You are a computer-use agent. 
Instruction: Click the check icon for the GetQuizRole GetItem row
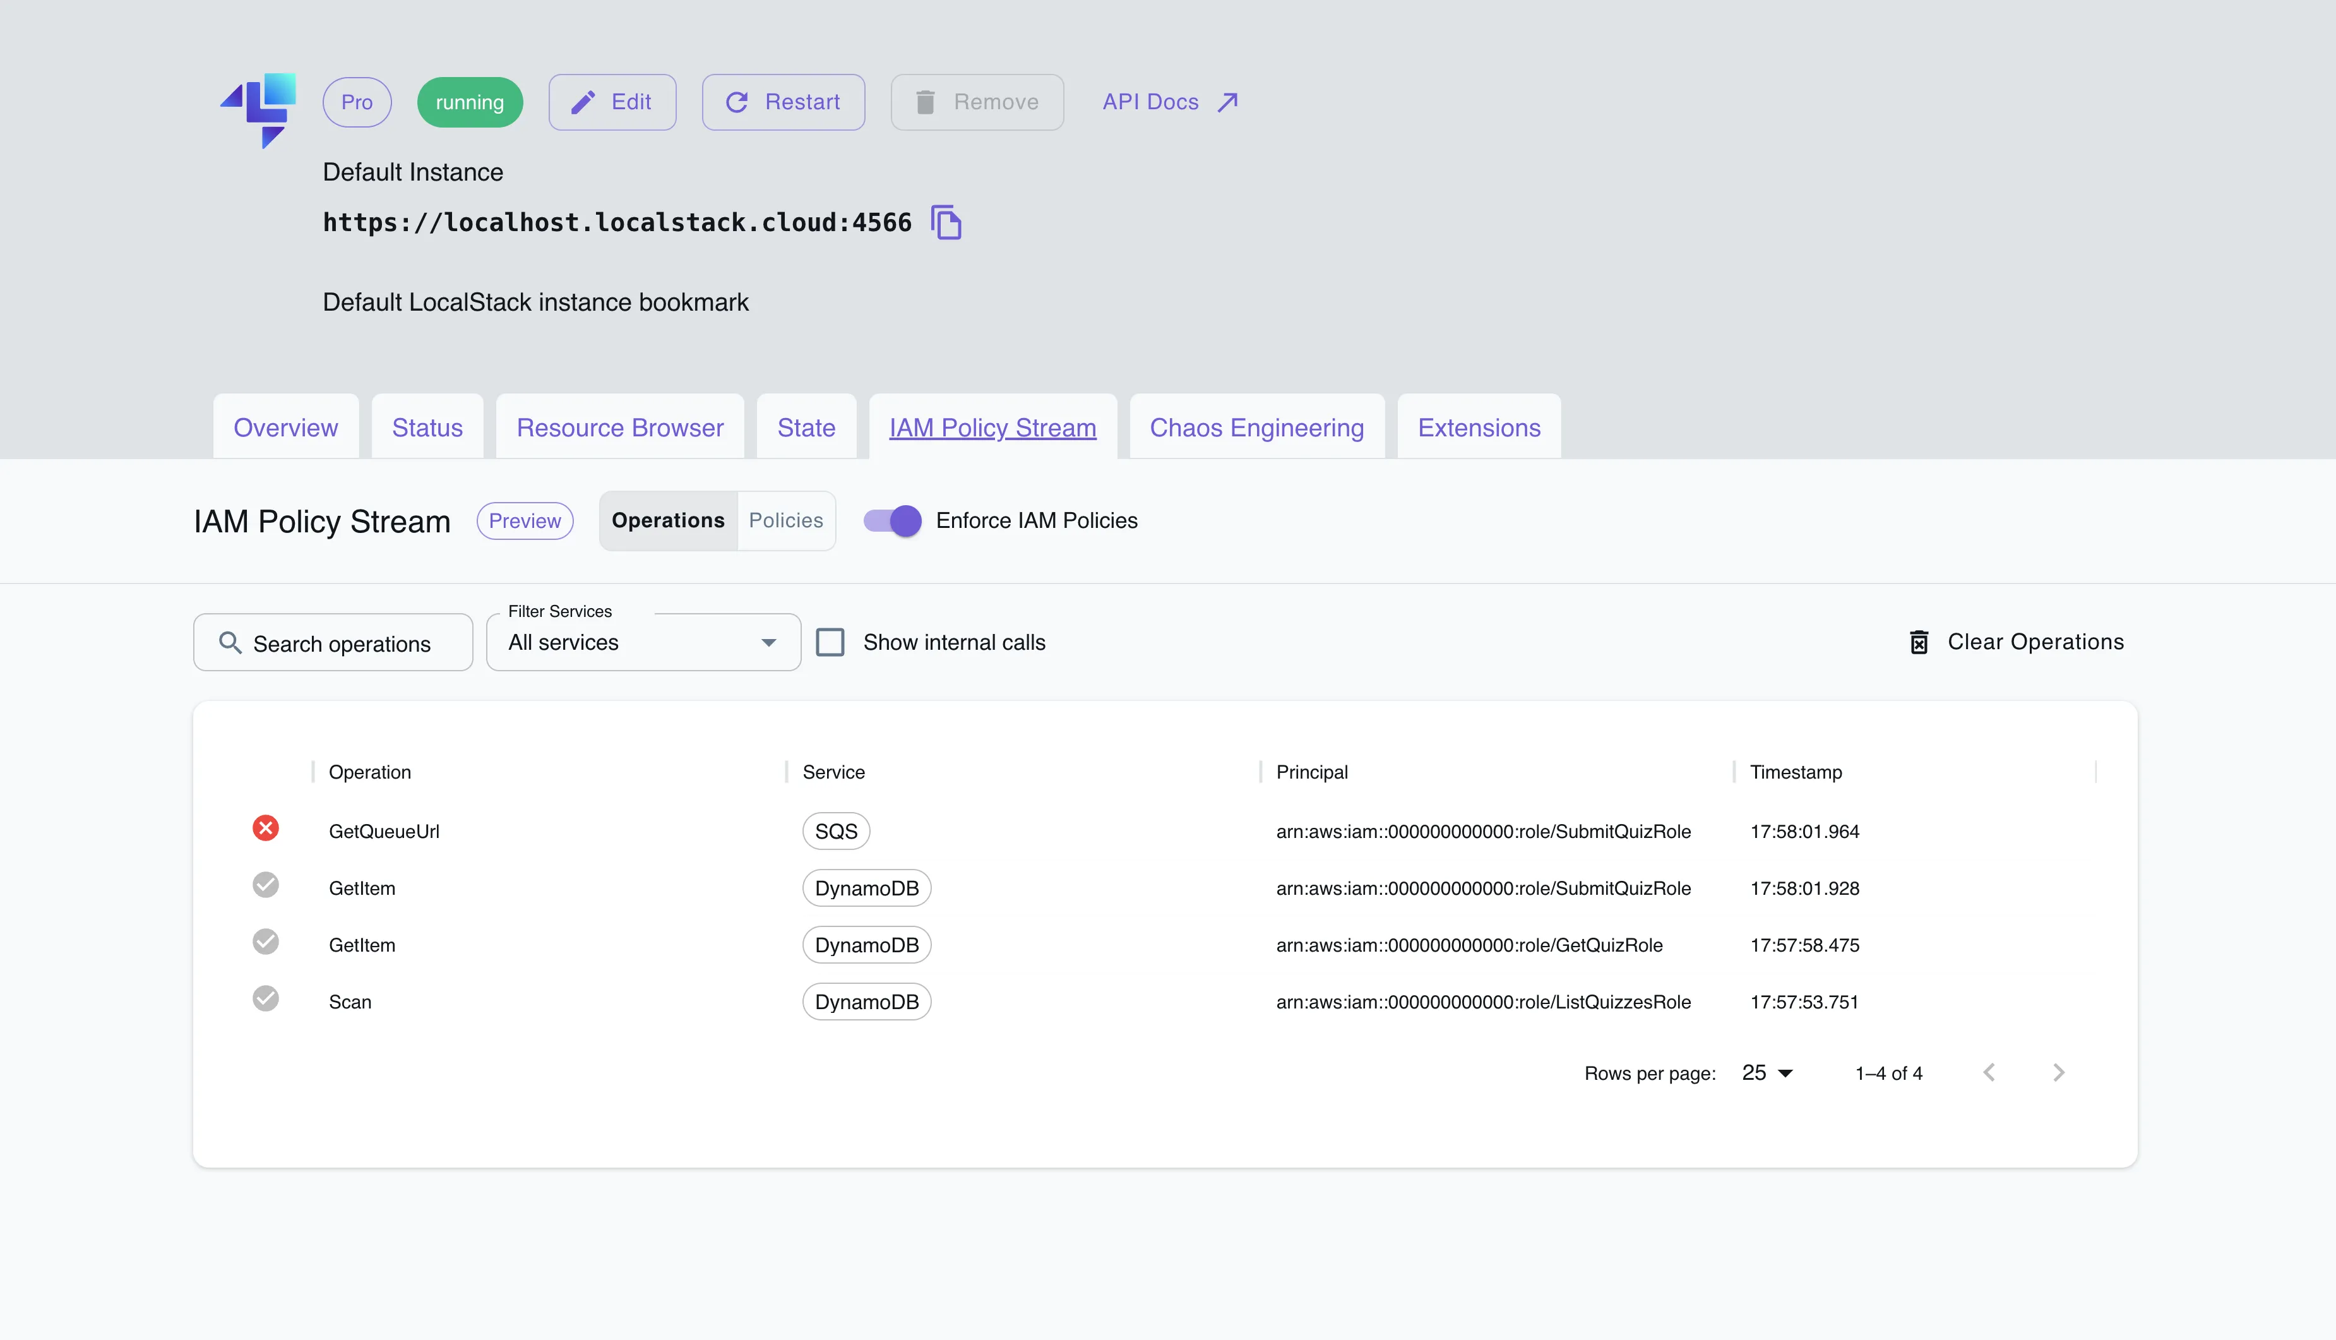[266, 942]
